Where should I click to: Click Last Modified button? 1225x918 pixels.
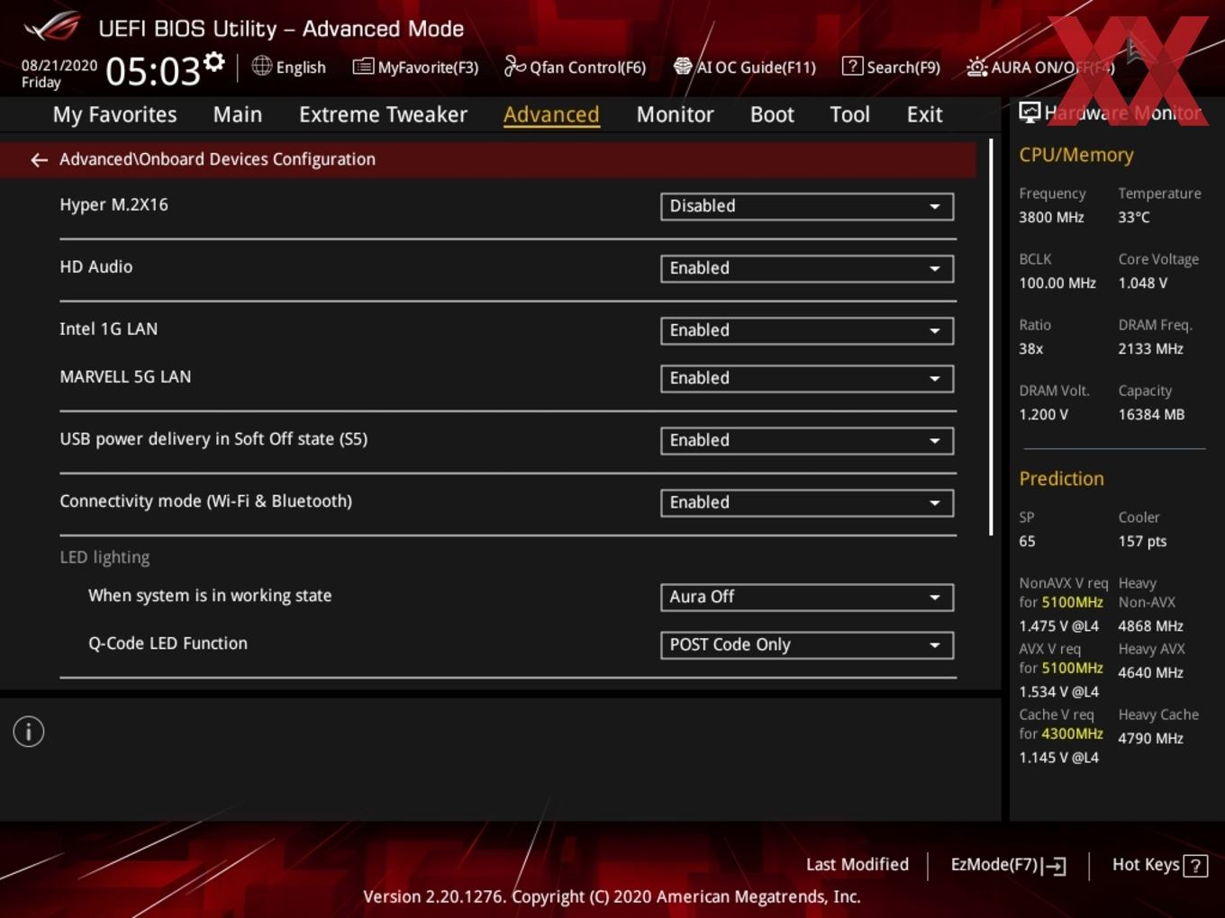pos(857,865)
